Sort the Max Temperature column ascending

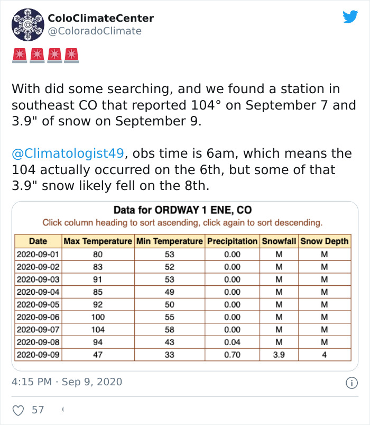click(98, 241)
